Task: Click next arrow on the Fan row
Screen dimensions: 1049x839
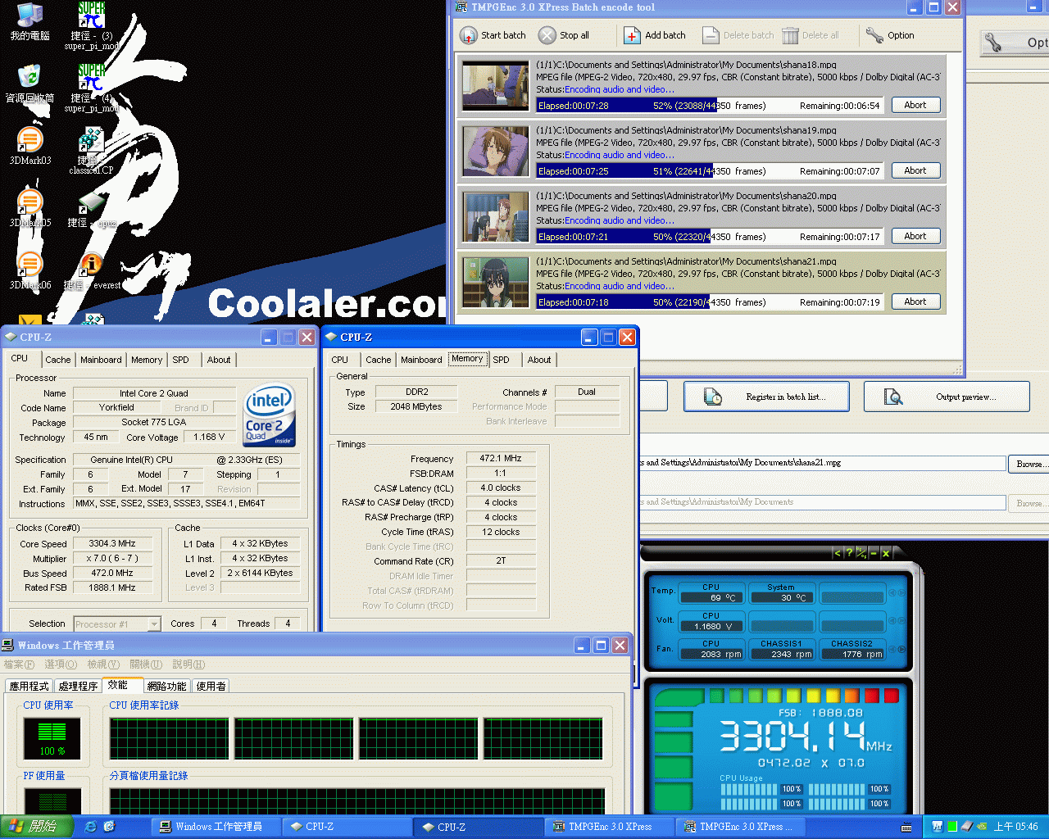Action: click(x=902, y=649)
